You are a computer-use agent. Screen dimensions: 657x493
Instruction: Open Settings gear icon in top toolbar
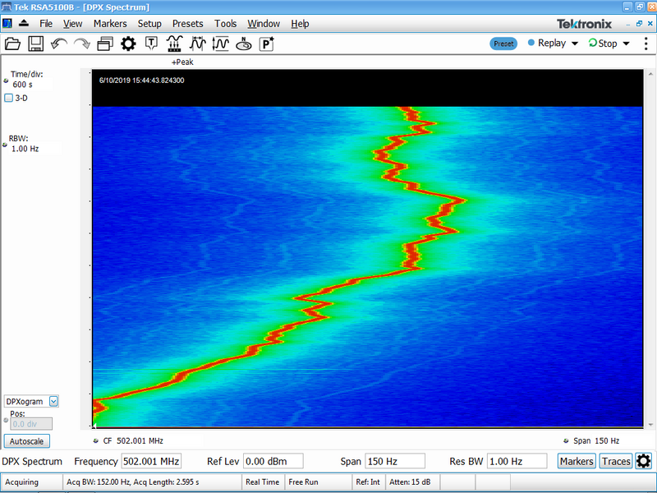pyautogui.click(x=128, y=44)
